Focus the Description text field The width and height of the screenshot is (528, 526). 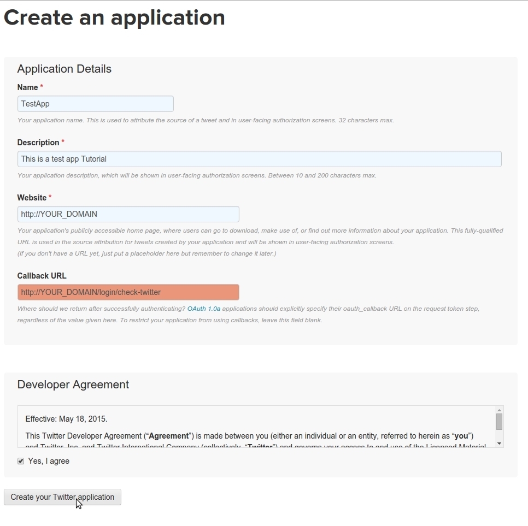(259, 159)
